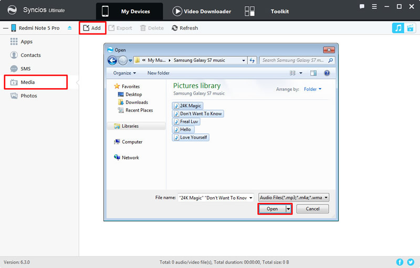Cancel the Open dialog
Screen dimensions: 420x268
point(312,209)
